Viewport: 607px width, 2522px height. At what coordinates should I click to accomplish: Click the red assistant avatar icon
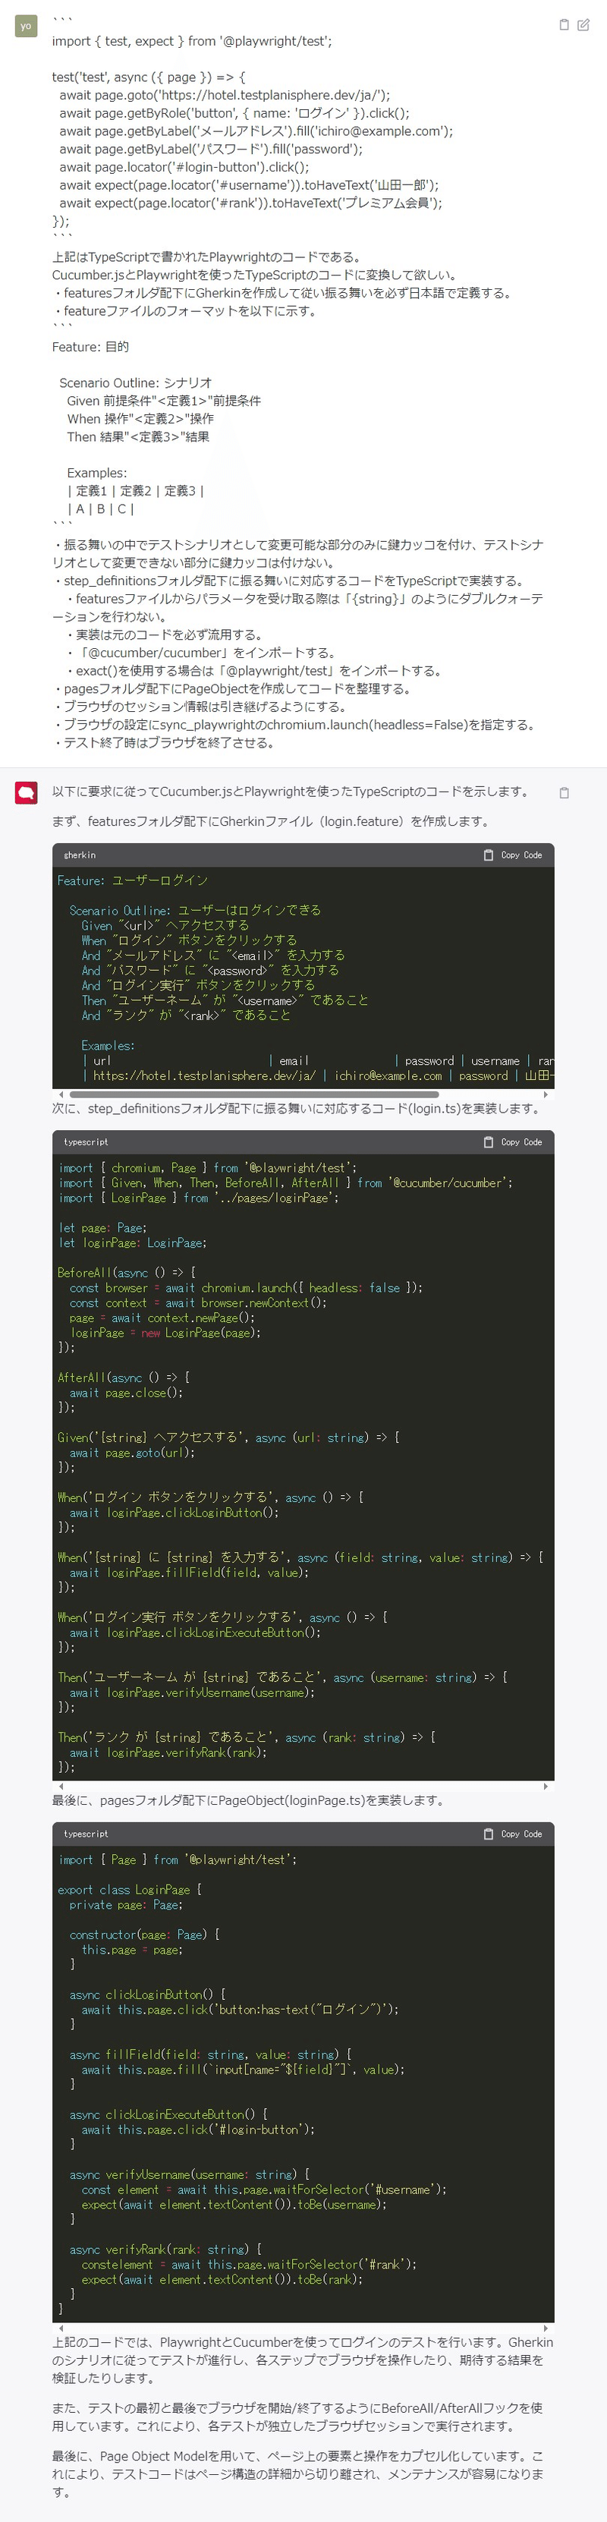tap(26, 793)
